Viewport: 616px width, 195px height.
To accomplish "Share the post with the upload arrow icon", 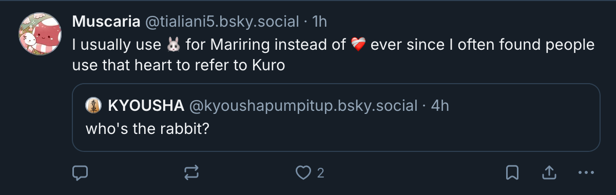I will coord(549,173).
